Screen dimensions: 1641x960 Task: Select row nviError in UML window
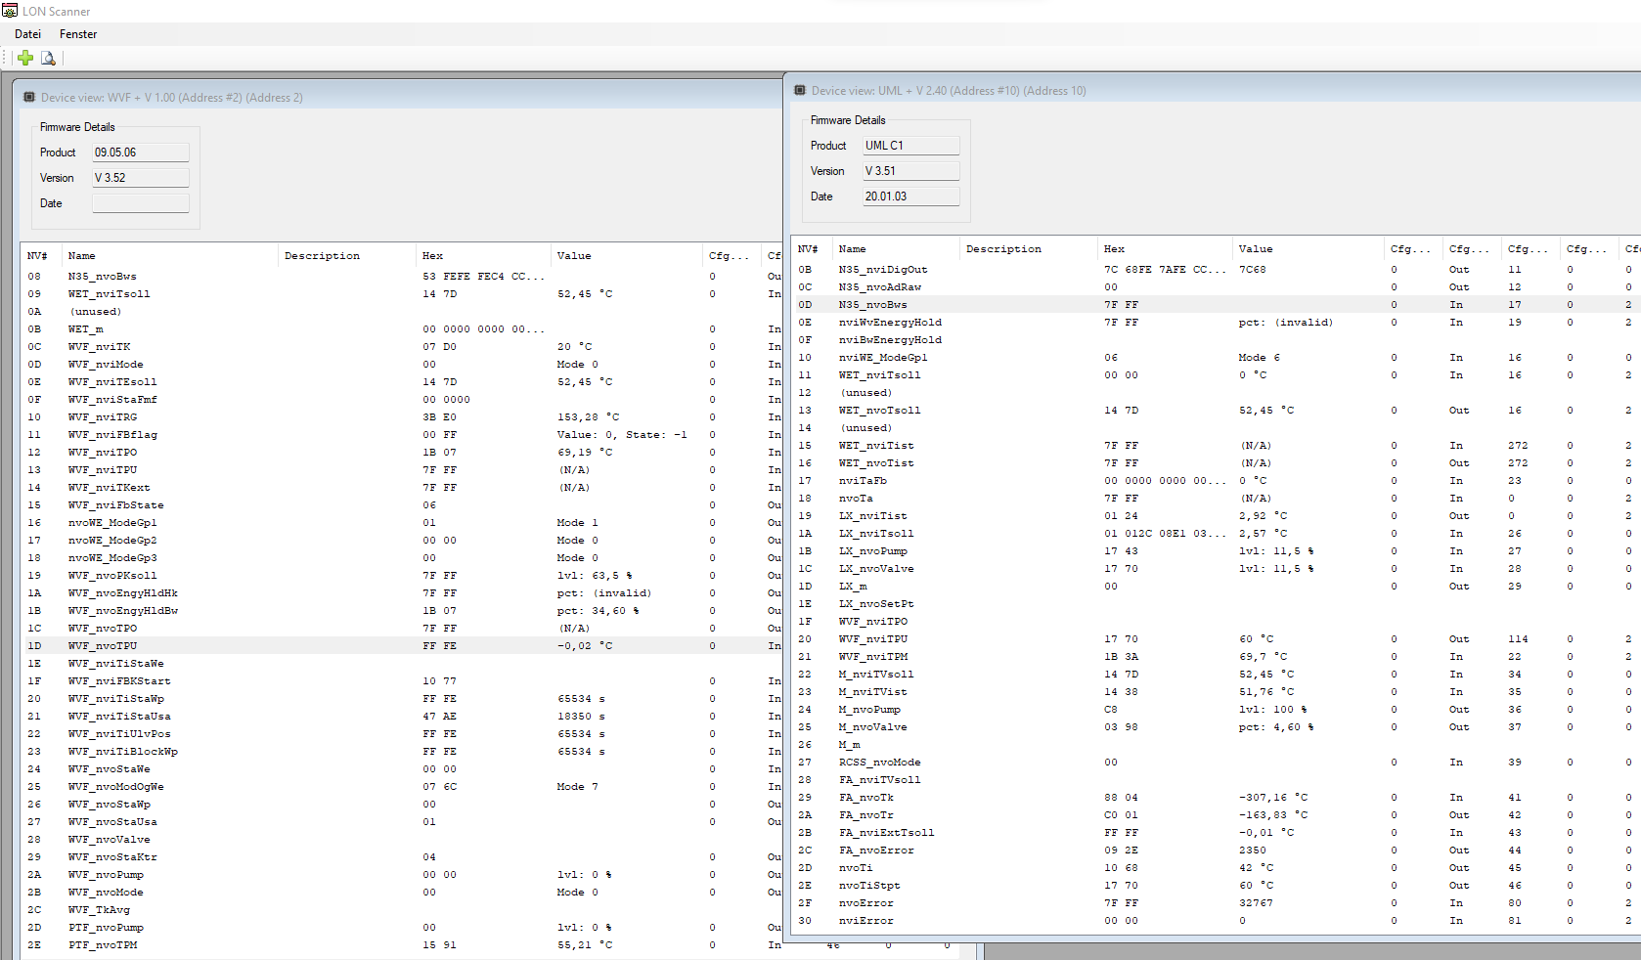[x=1217, y=921]
